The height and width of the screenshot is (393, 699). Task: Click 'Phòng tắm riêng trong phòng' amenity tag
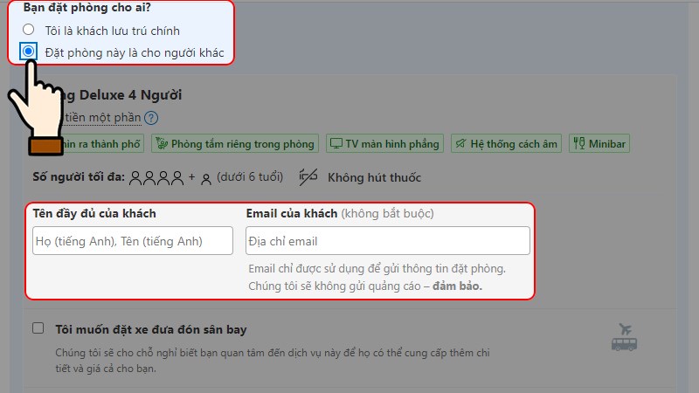click(x=235, y=143)
